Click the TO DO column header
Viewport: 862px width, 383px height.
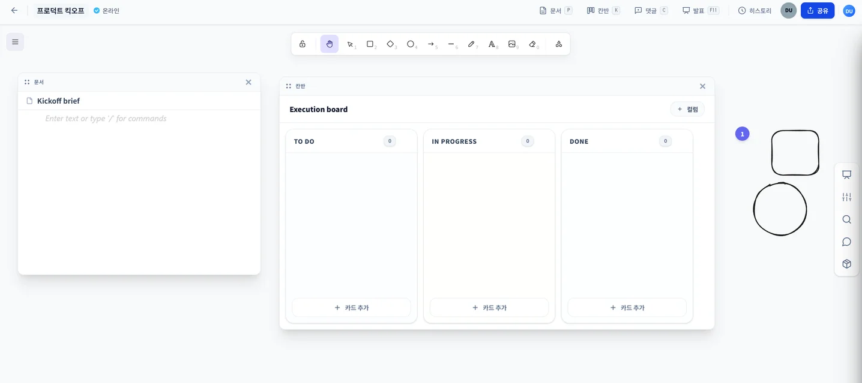(304, 141)
